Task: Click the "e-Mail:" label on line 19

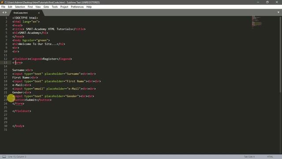Action: tap(18, 85)
